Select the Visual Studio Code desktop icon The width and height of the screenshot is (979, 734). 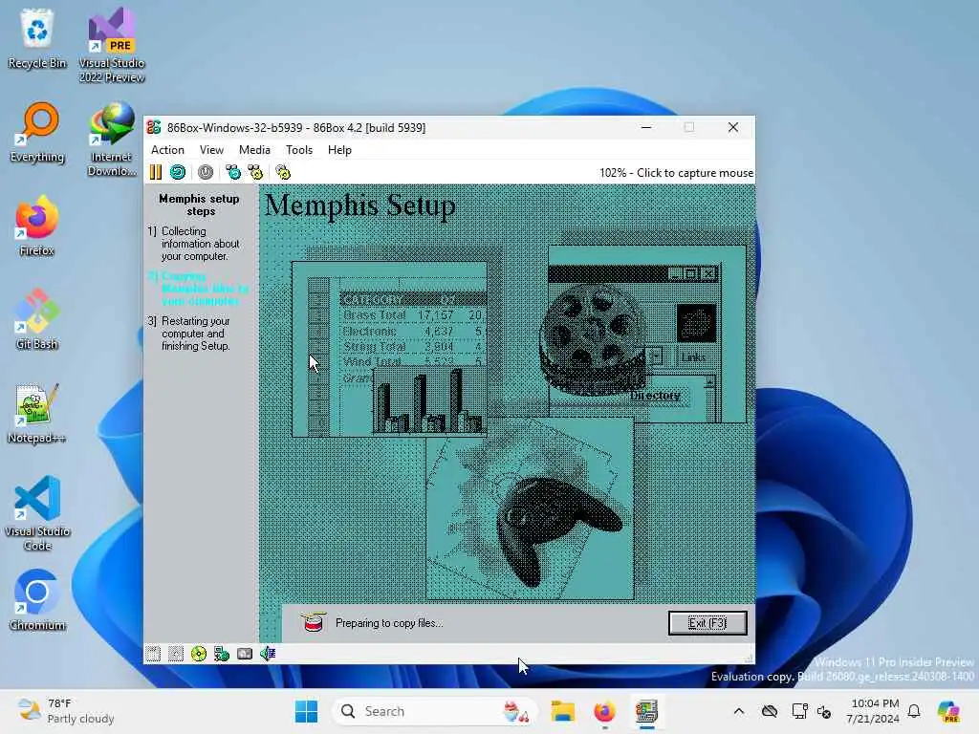coord(37,513)
